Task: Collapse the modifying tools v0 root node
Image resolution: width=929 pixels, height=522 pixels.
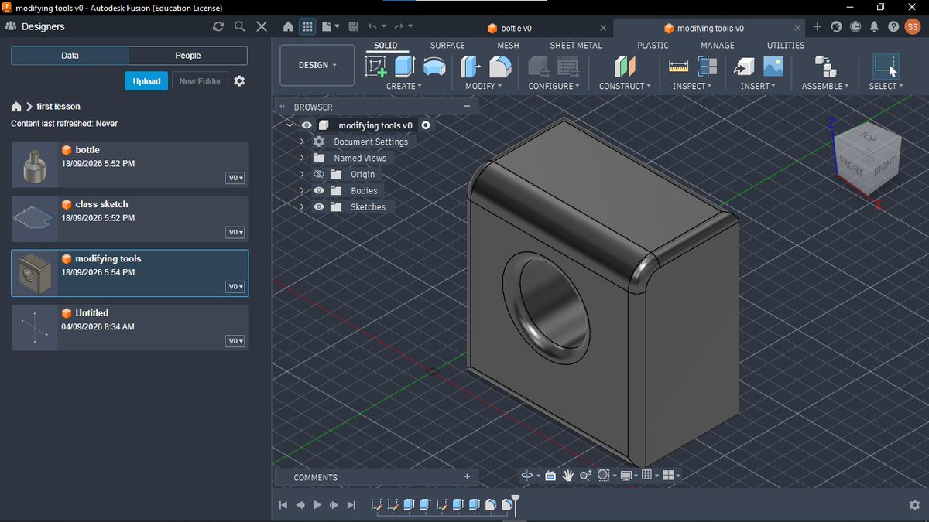Action: tap(290, 125)
